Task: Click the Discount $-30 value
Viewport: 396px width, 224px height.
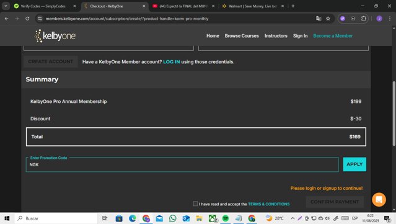Action: pyautogui.click(x=356, y=119)
